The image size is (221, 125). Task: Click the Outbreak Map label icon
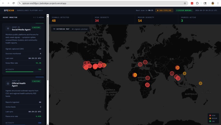[x=54, y=29]
